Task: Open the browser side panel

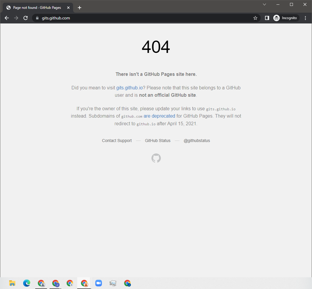Action: click(267, 18)
